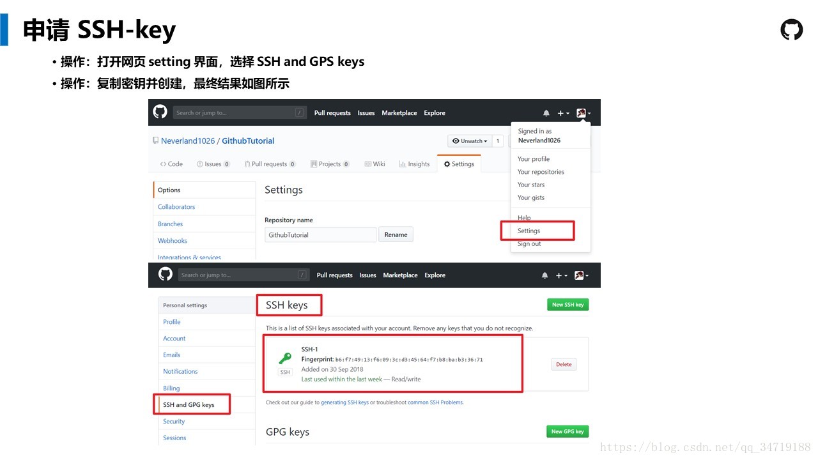Viewport: 818px width, 460px height.
Task: Click search box in lower screenshot navbar
Action: coord(243,275)
